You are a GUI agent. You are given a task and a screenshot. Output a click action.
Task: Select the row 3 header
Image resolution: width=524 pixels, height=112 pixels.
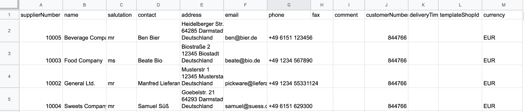(9, 54)
